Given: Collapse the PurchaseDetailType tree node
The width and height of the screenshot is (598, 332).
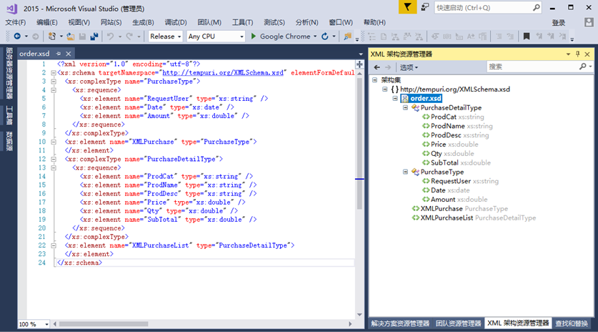Looking at the screenshot, I should click(405, 108).
